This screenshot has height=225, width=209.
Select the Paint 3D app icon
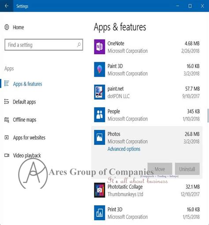[x=100, y=69]
